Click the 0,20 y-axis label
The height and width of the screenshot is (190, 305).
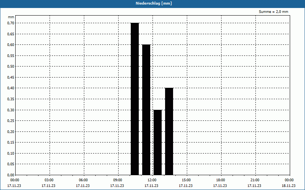(11, 131)
